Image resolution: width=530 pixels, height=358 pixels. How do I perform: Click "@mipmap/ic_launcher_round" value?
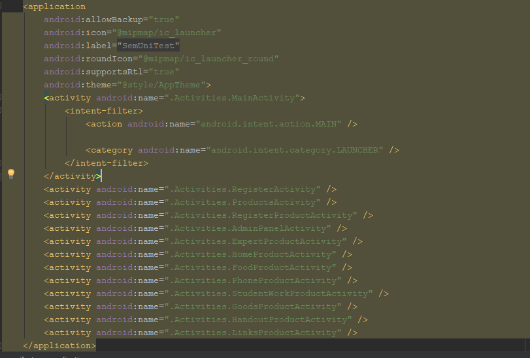[208, 59]
